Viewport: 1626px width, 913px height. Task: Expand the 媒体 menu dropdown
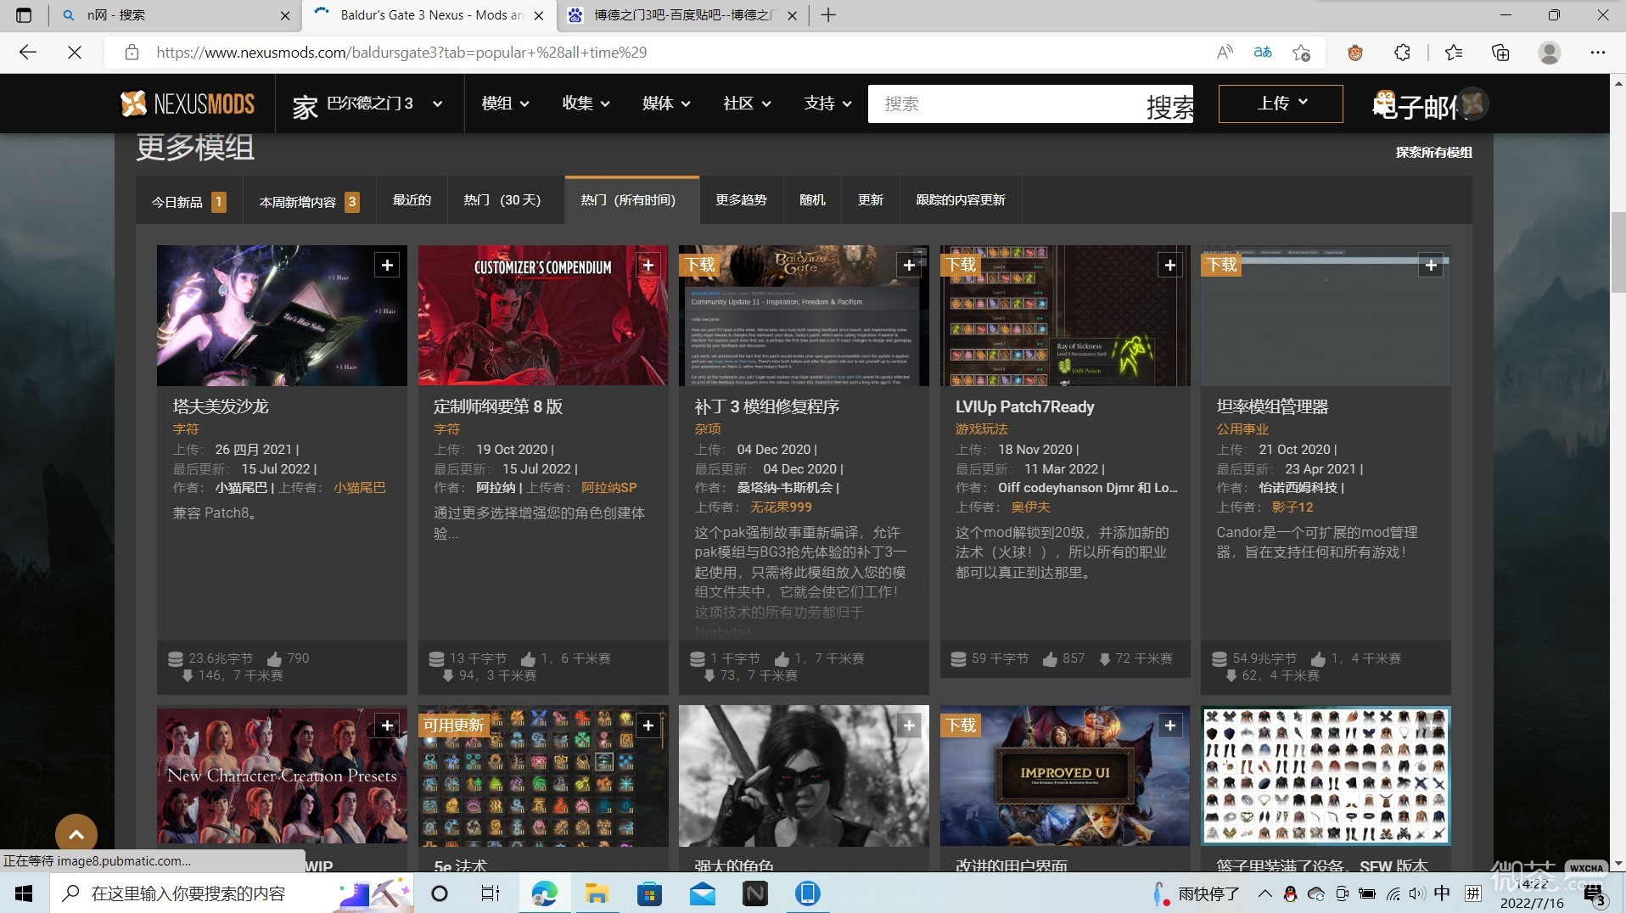pyautogui.click(x=666, y=104)
